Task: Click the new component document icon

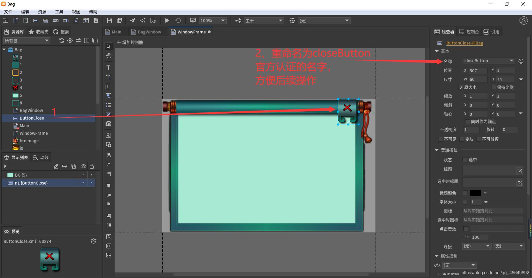Action: (16, 20)
